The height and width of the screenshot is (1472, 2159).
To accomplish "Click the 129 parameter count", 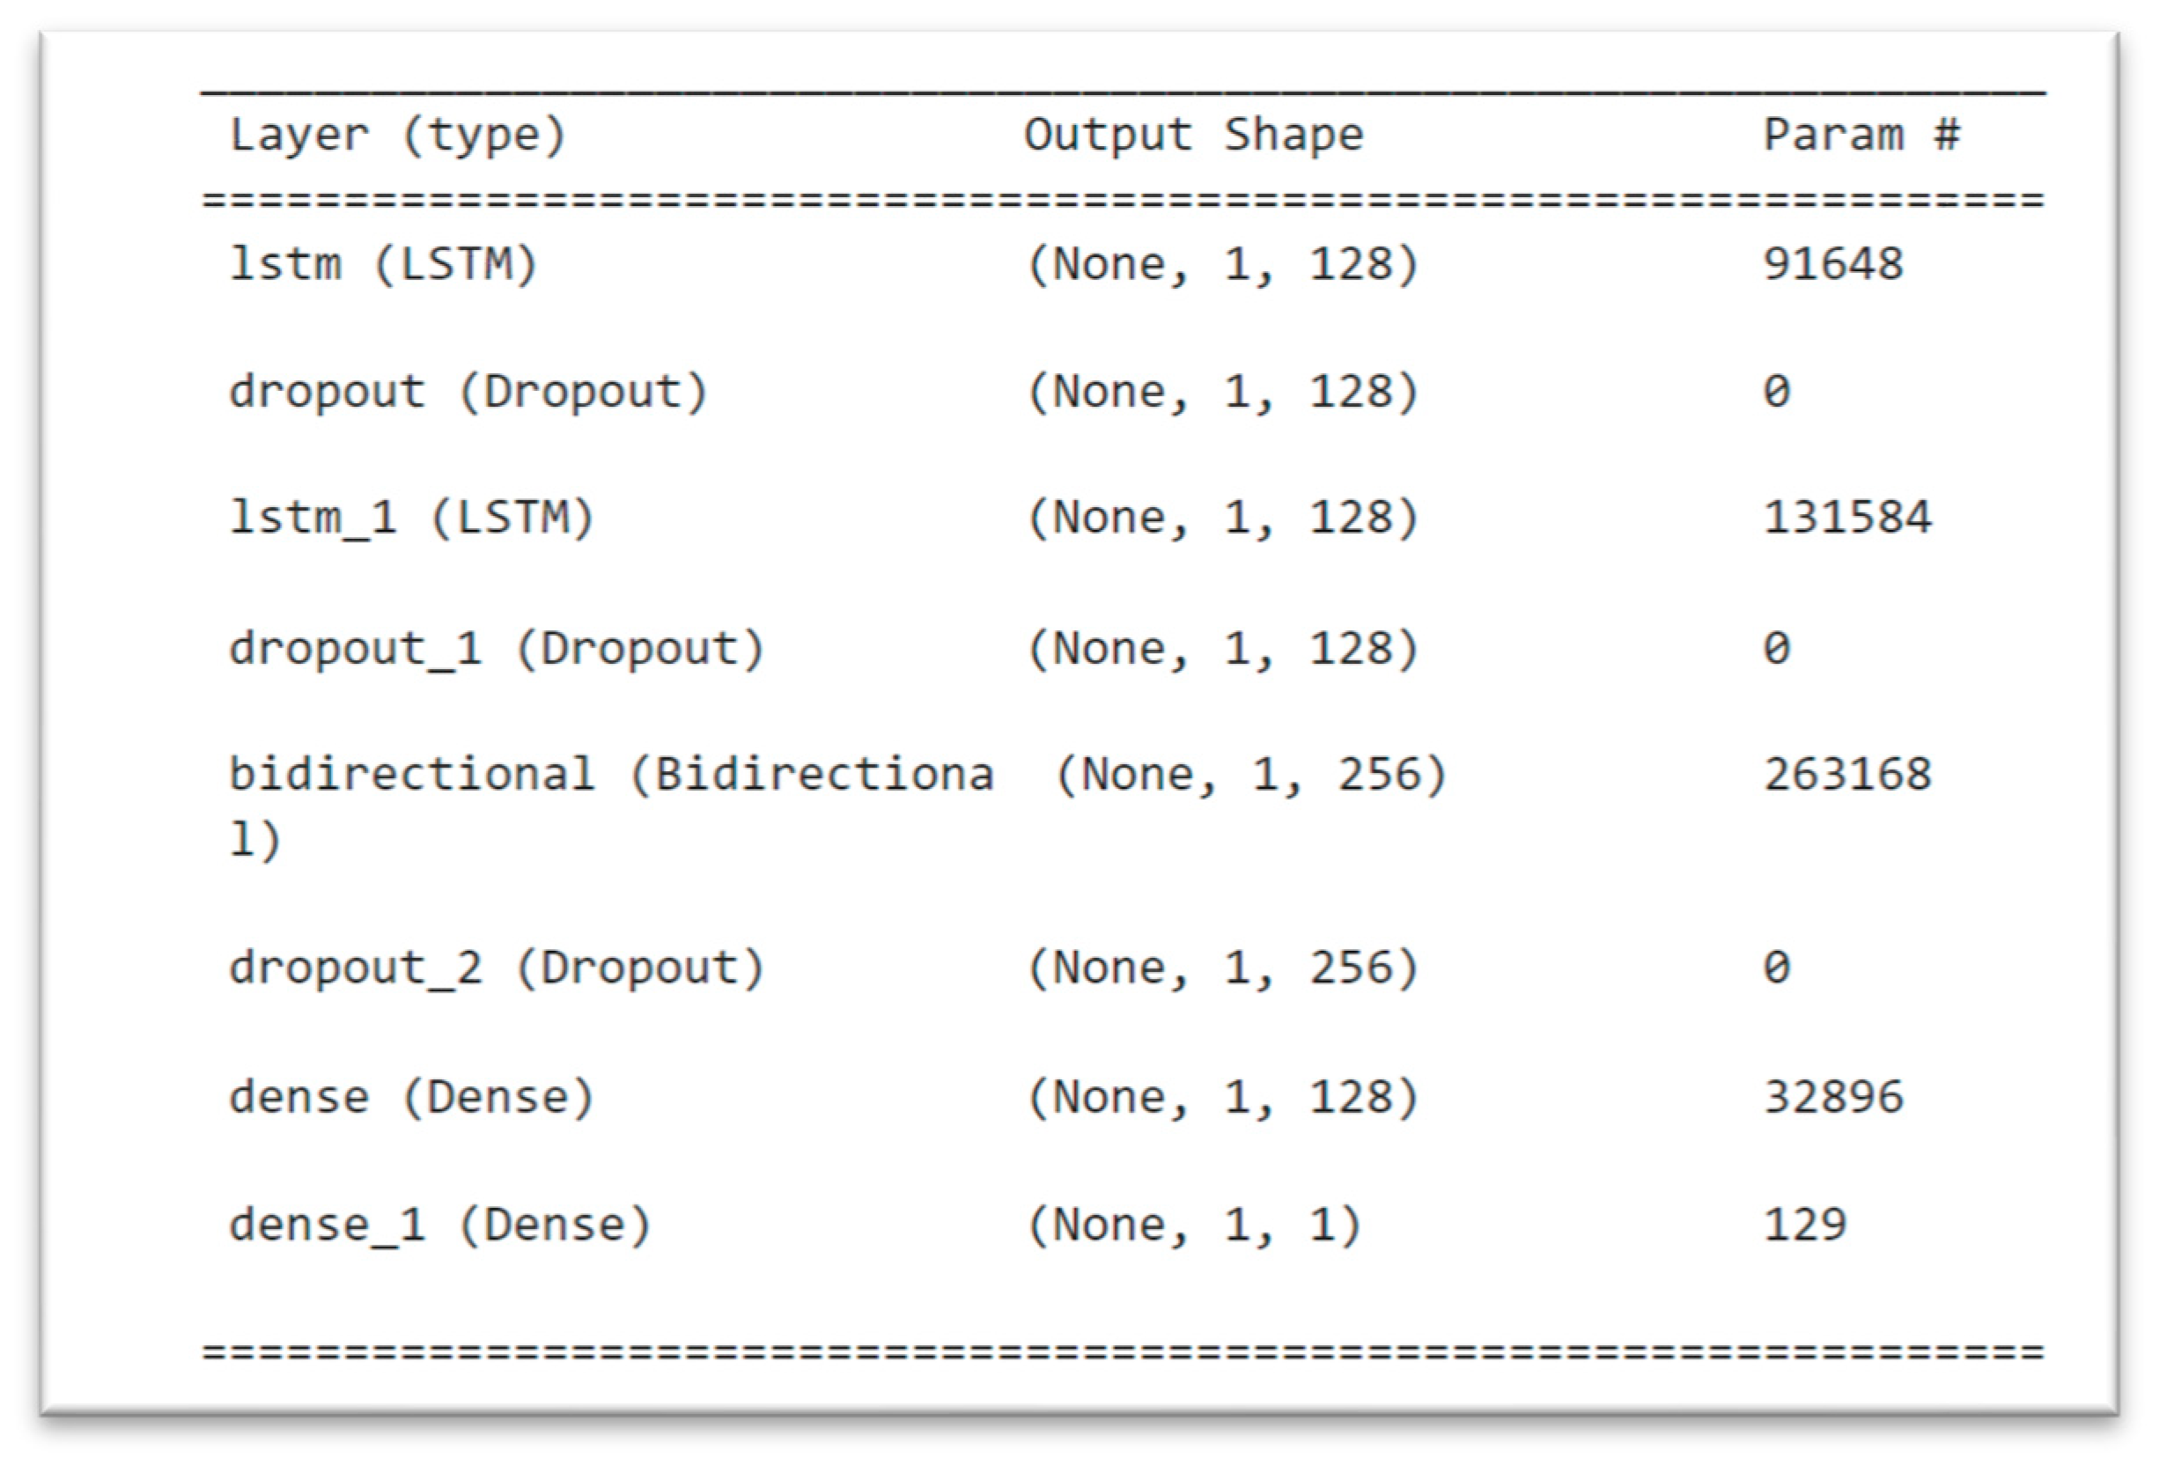I will click(1804, 1225).
